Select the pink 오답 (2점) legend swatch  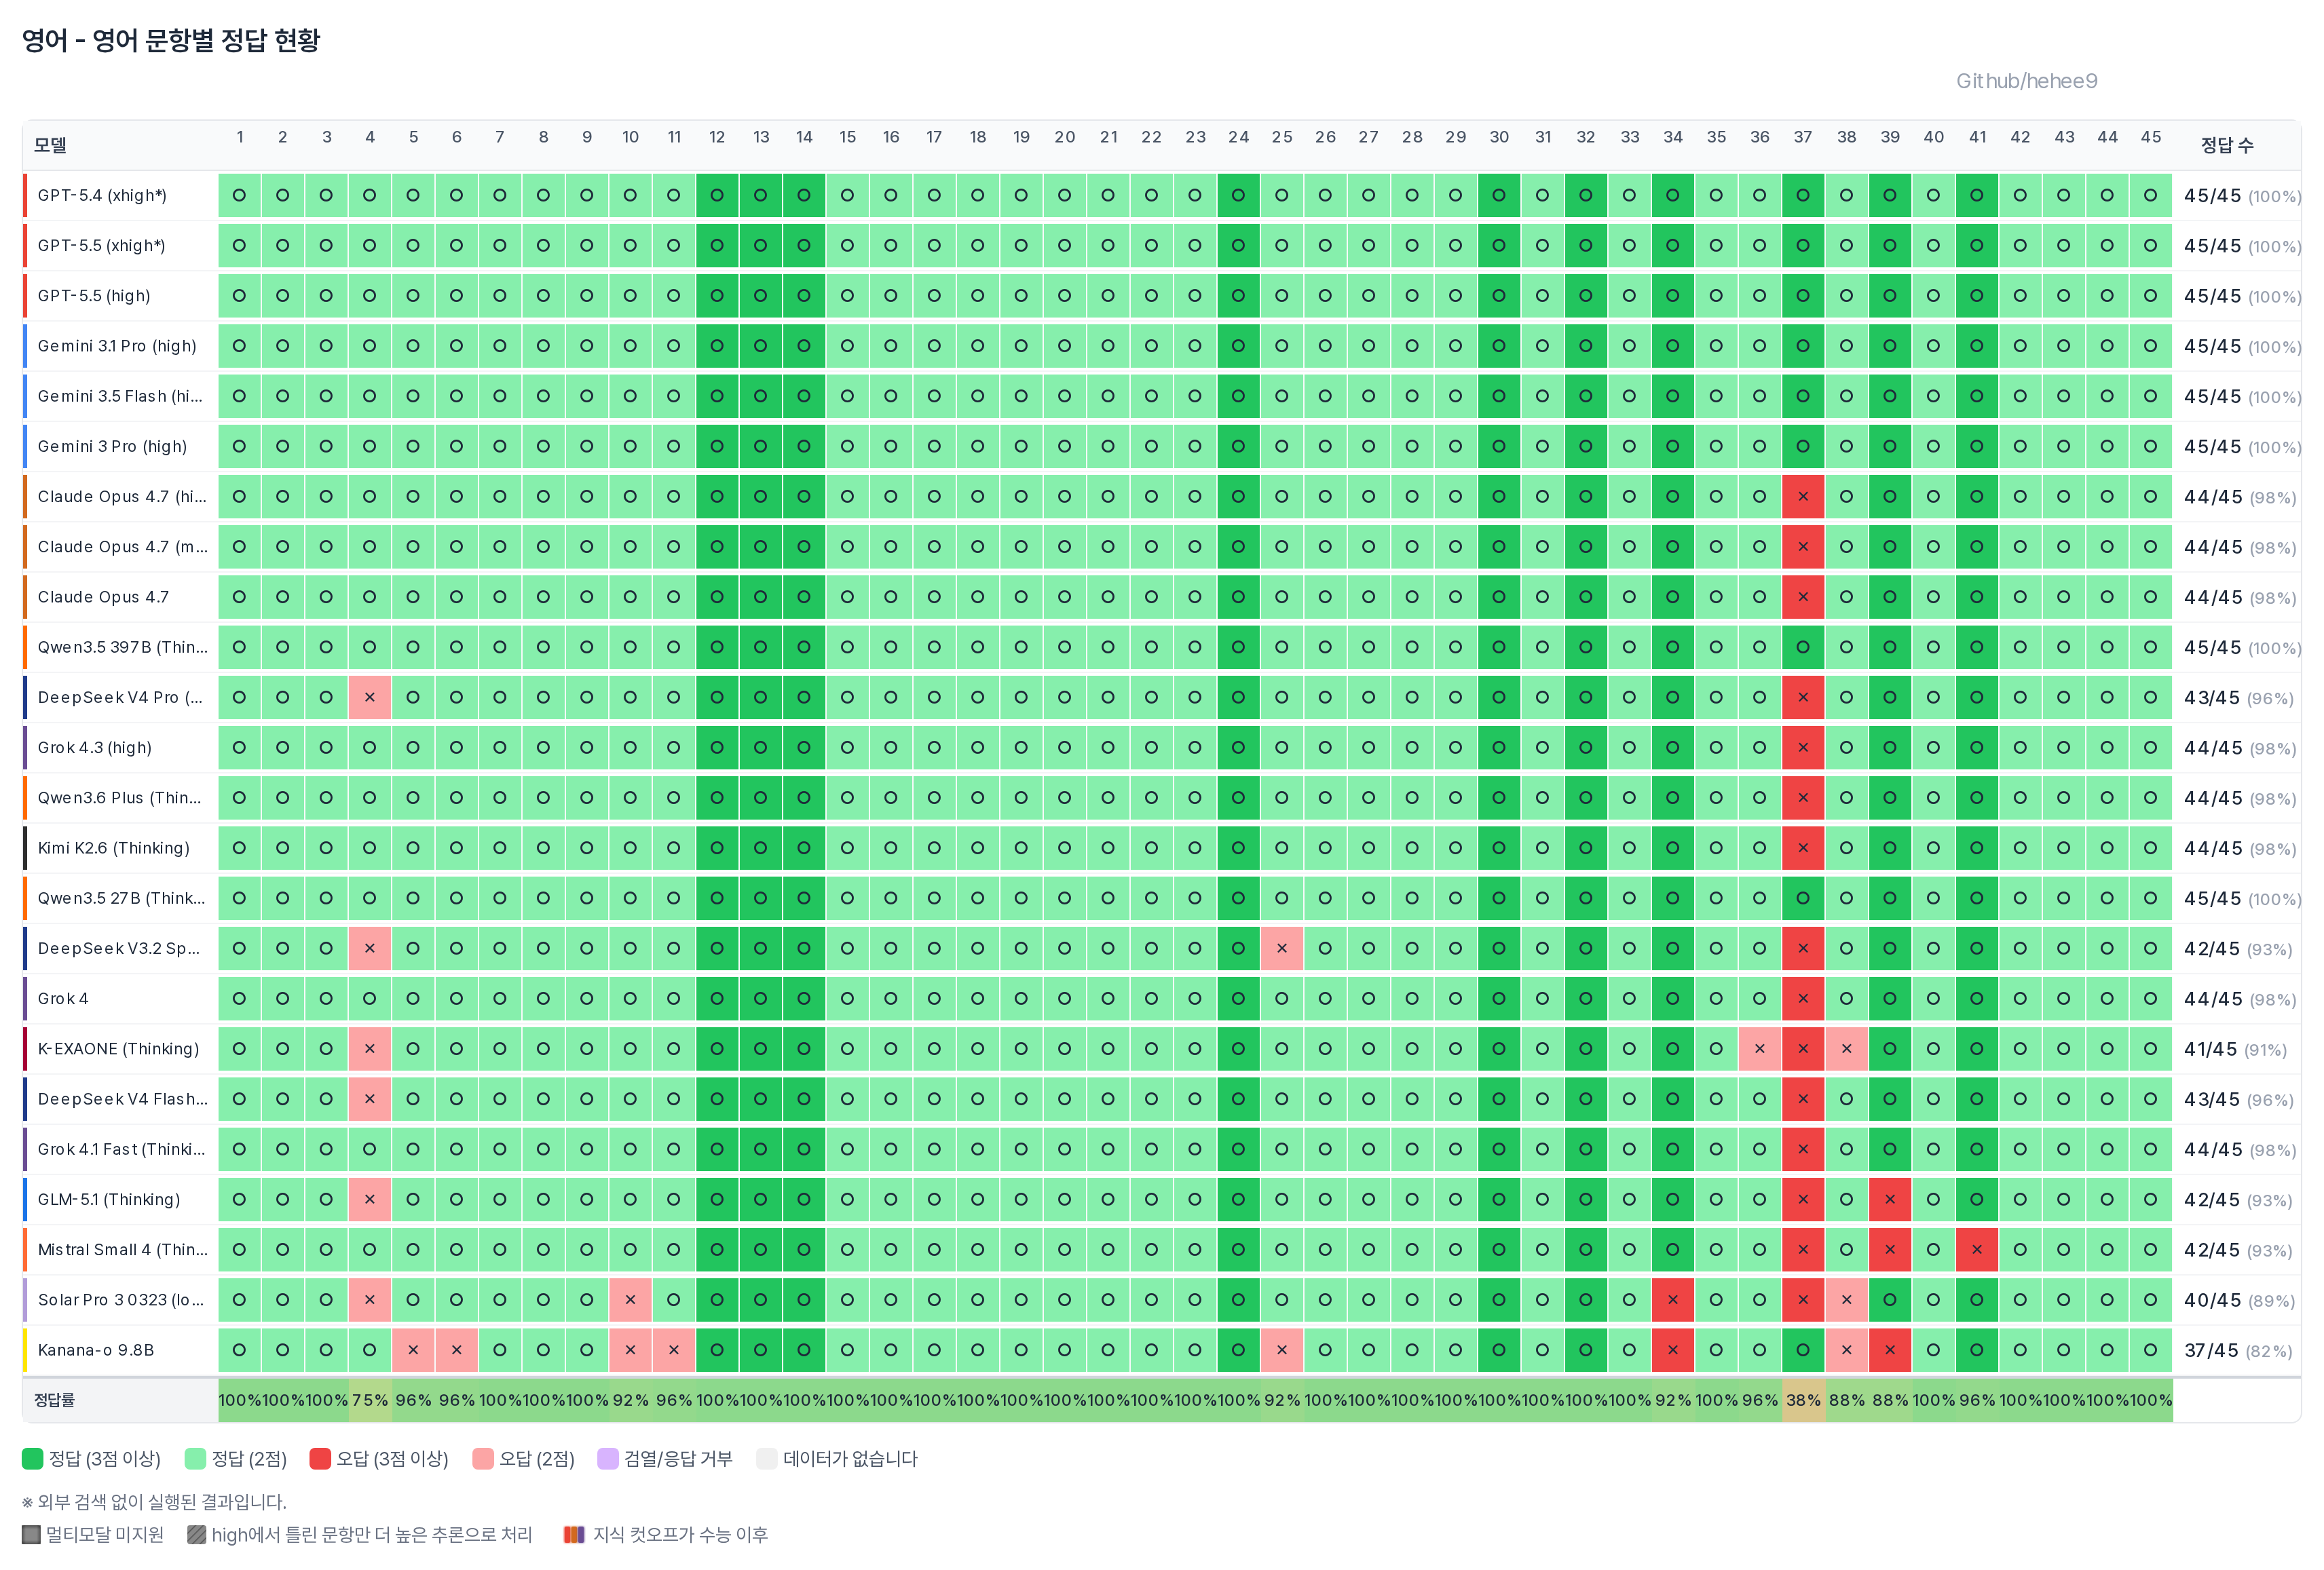click(483, 1459)
